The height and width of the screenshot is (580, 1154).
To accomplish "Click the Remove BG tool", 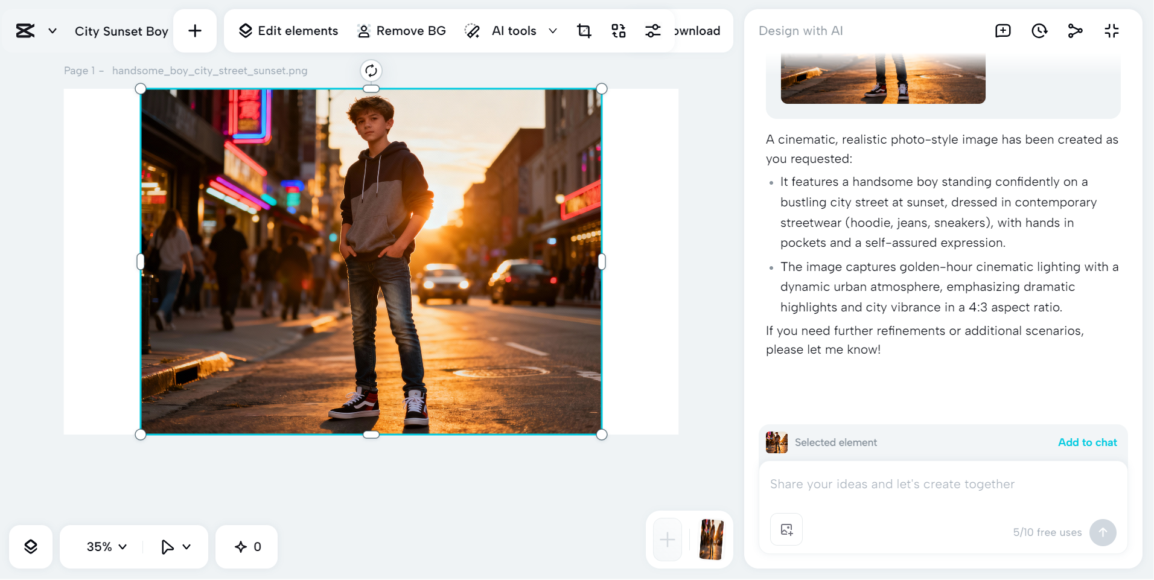I will 401,30.
